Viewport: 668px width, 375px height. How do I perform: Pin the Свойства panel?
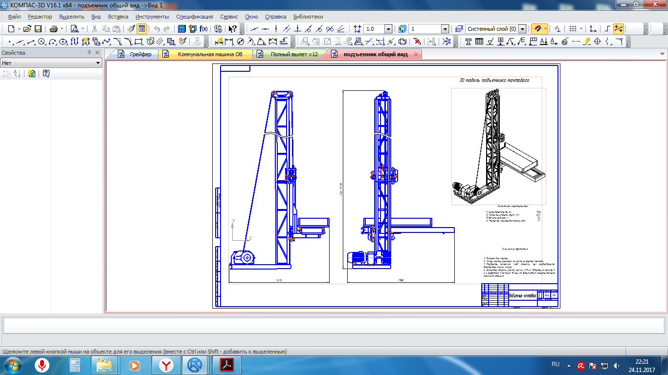pyautogui.click(x=89, y=53)
